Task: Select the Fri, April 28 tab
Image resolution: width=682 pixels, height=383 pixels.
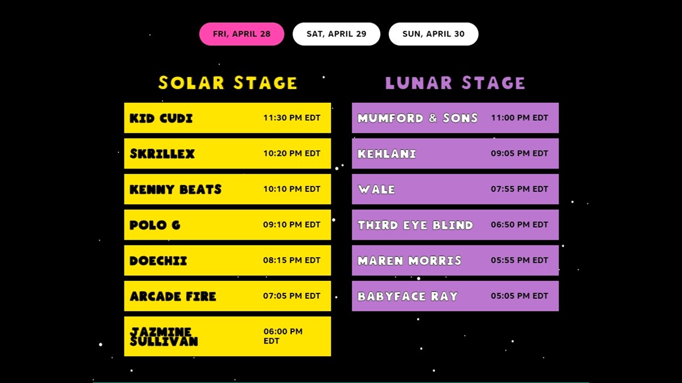Action: (242, 34)
